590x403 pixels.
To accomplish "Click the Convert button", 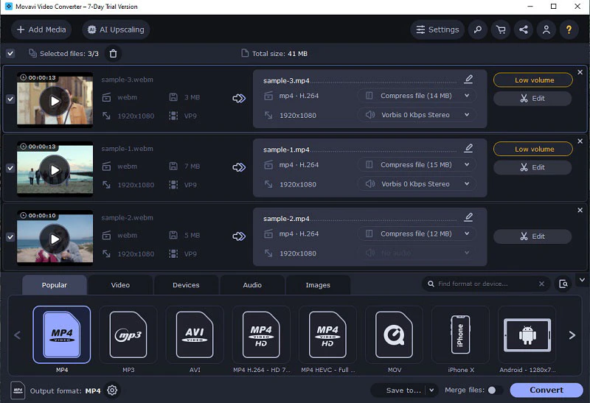I will 546,390.
